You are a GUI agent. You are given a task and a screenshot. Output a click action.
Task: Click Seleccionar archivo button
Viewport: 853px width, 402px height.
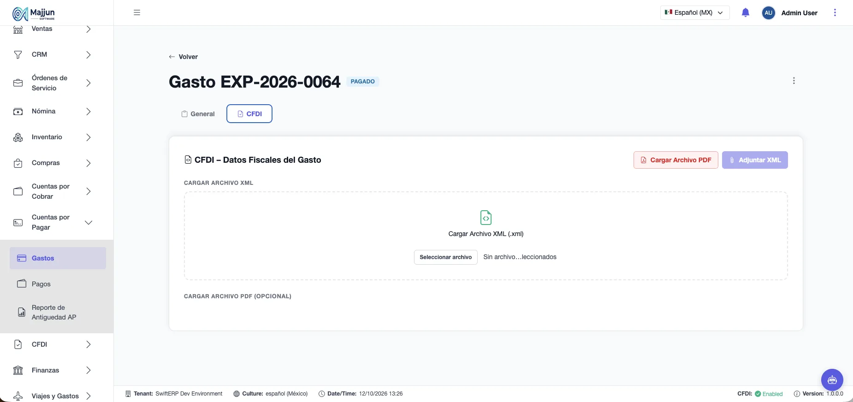point(445,257)
